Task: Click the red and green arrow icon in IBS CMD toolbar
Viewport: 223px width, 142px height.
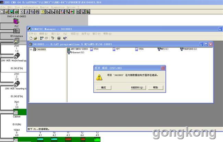Action: (72, 12)
